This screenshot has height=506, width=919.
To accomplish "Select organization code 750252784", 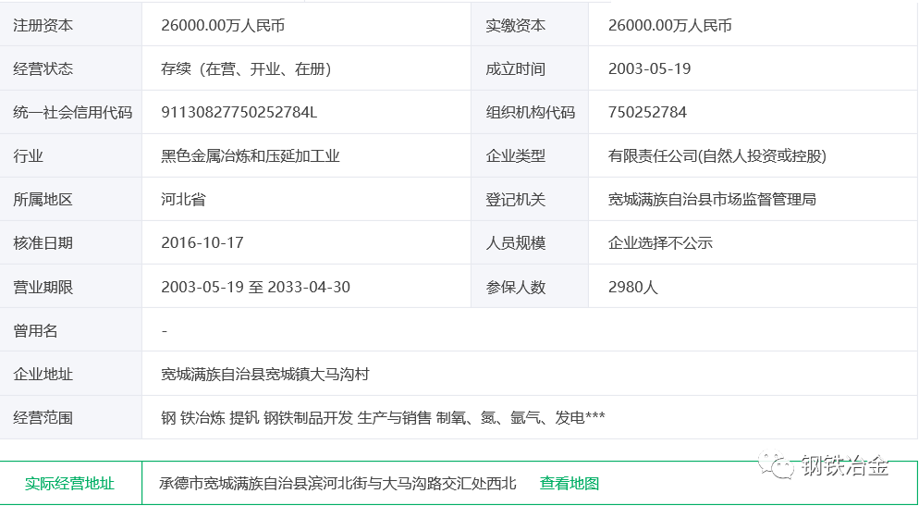I will point(647,112).
